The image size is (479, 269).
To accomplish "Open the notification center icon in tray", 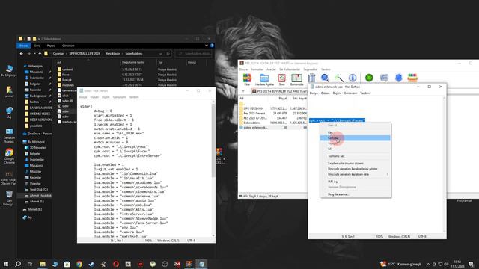I will 471,264.
